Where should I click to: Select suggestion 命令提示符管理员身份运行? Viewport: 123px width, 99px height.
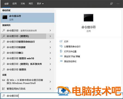pos(24,42)
